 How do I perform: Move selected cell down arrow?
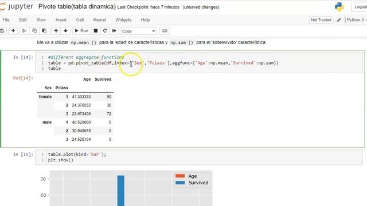click(x=65, y=31)
